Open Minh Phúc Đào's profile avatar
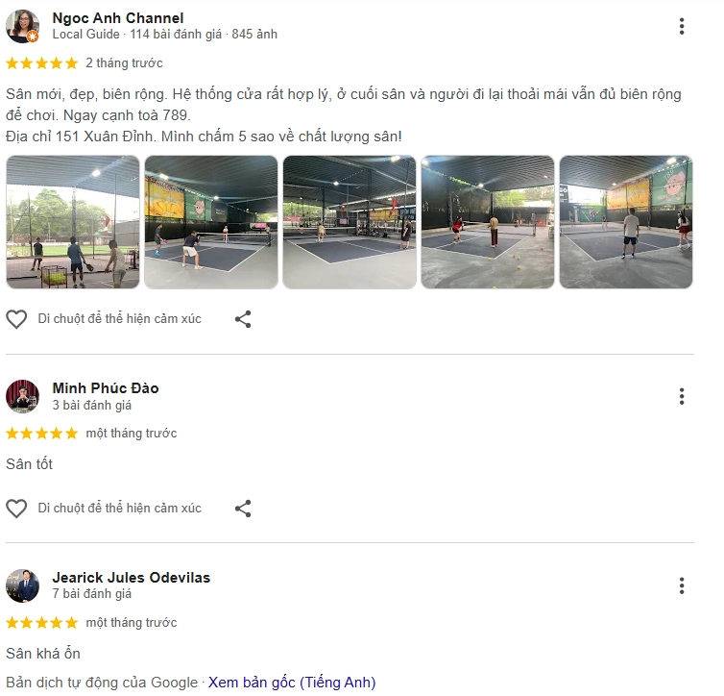This screenshot has height=696, width=724. [x=22, y=396]
